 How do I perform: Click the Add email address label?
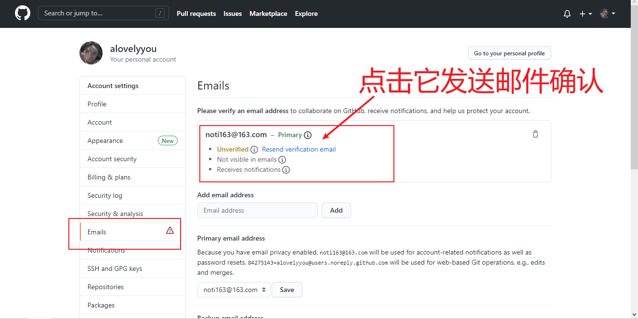click(225, 195)
